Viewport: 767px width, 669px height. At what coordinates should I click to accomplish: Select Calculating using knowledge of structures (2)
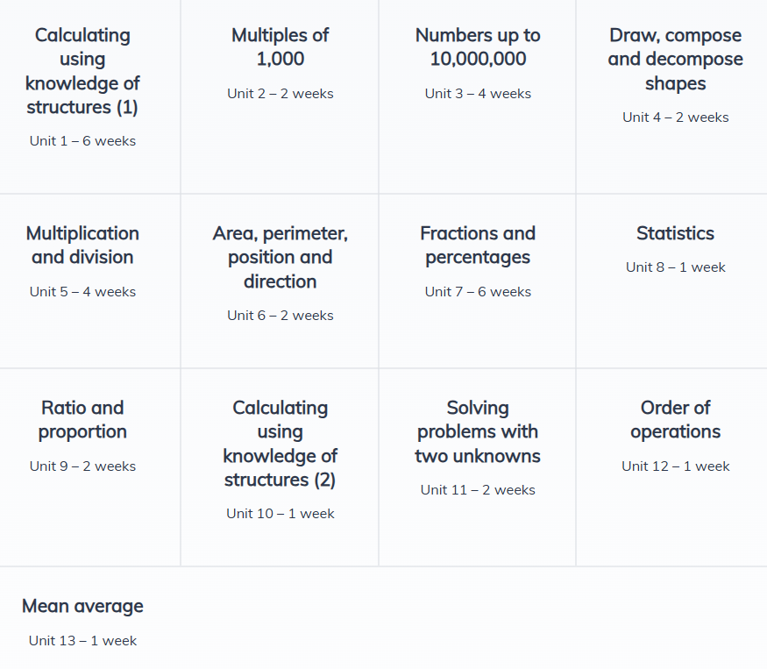281,444
